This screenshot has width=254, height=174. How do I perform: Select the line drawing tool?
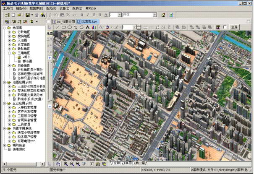(58, 27)
